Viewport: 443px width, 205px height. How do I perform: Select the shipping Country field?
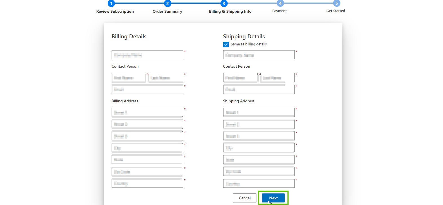click(x=259, y=183)
